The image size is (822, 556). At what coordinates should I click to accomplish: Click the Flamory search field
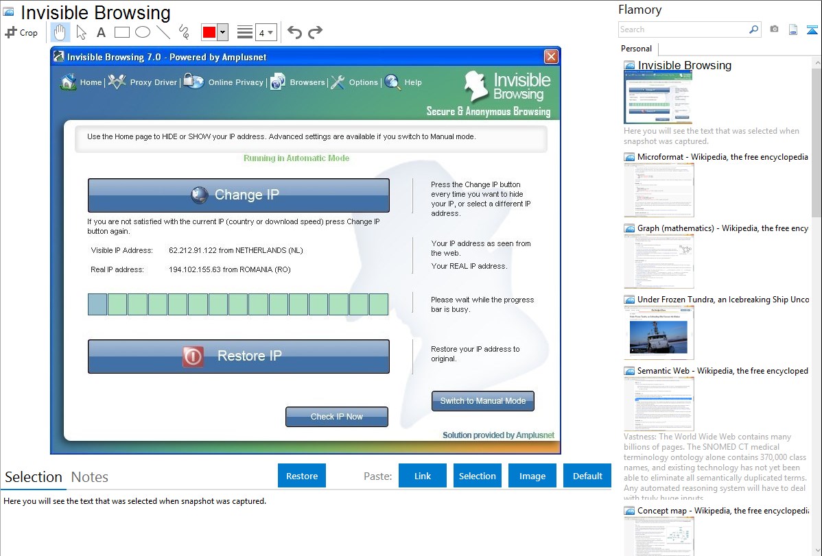pyautogui.click(x=683, y=29)
